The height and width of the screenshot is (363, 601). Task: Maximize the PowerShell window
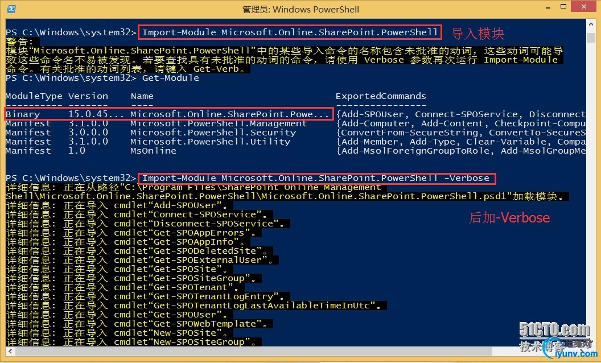pos(563,6)
